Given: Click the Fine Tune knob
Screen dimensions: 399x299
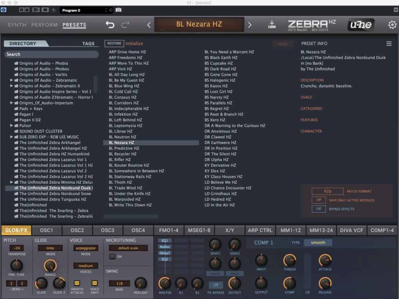Looking at the screenshot, I should (x=16, y=266).
